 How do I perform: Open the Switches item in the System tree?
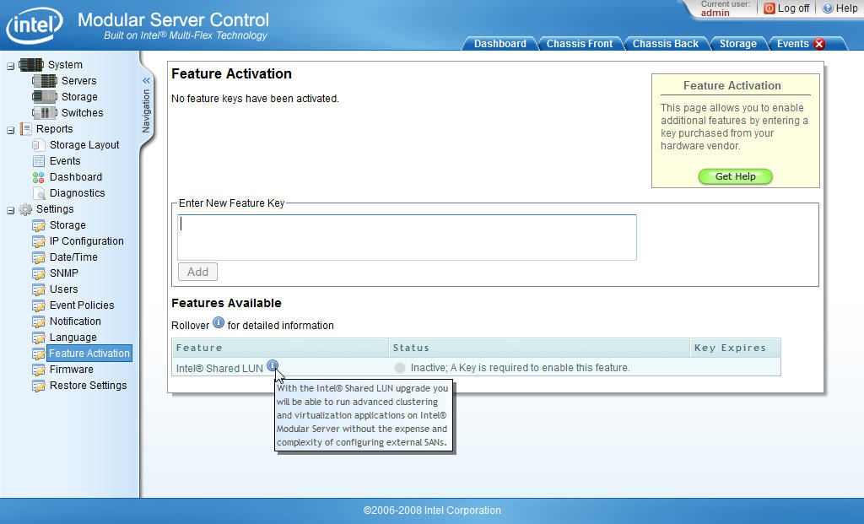point(45,112)
